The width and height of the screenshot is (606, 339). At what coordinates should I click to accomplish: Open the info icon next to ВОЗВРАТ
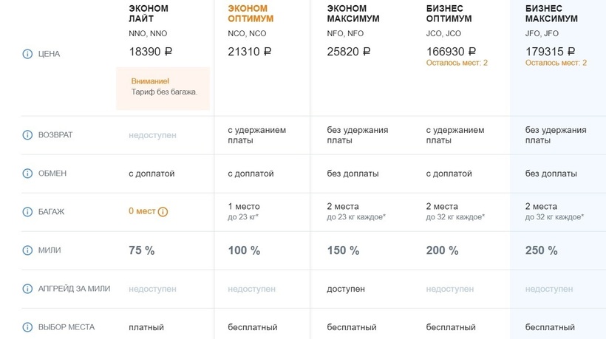[27, 135]
